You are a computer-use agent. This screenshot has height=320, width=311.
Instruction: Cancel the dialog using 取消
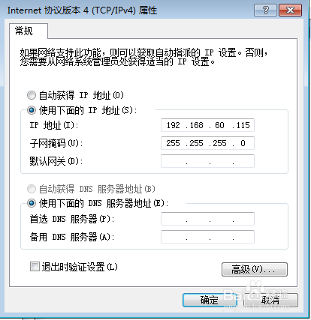(x=270, y=300)
